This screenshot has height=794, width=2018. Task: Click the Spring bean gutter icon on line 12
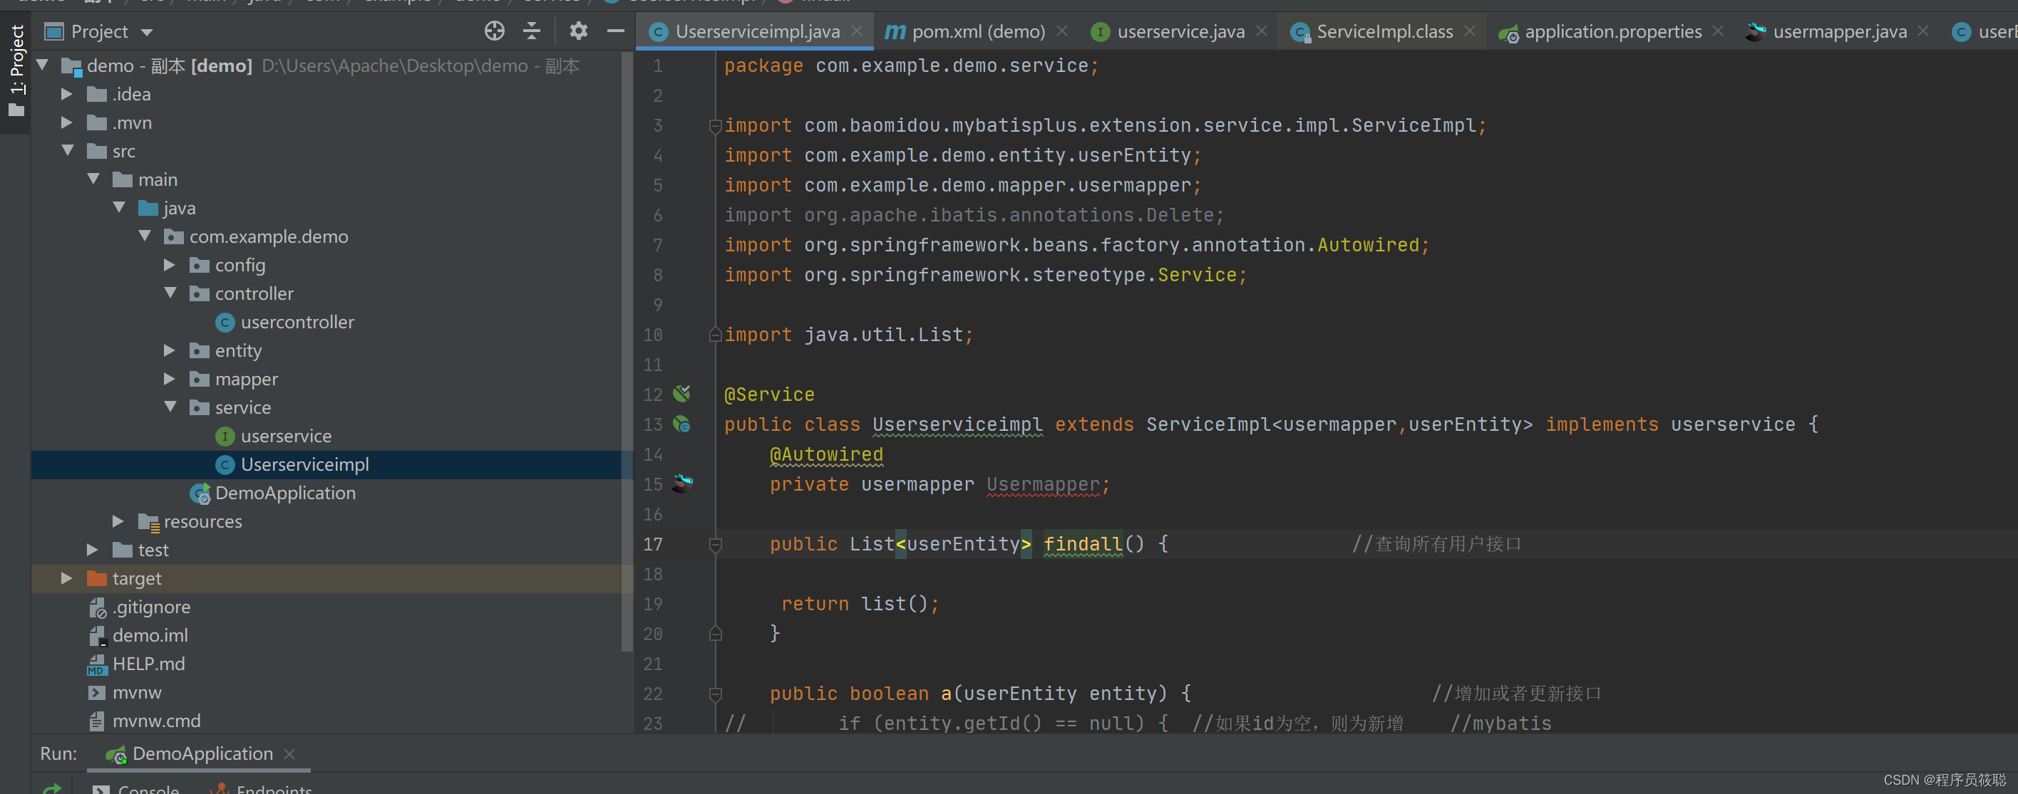[x=681, y=394]
